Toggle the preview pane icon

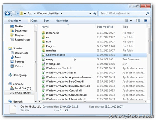pyautogui.click(x=138, y=21)
